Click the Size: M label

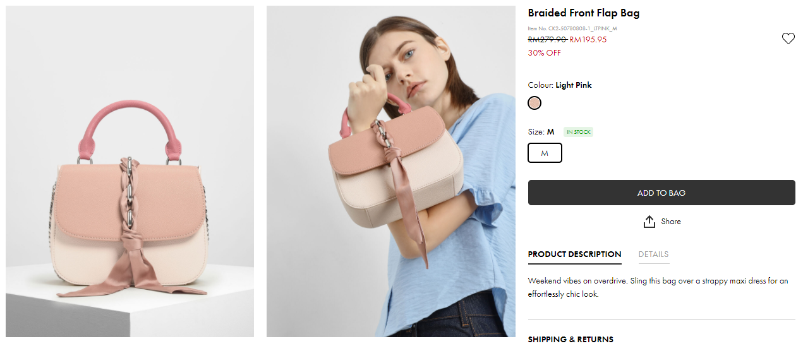(x=541, y=132)
